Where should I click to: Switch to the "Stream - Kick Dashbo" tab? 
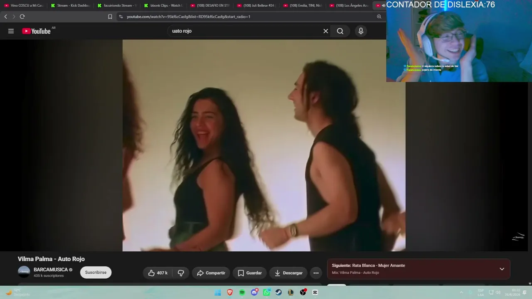[x=70, y=5]
